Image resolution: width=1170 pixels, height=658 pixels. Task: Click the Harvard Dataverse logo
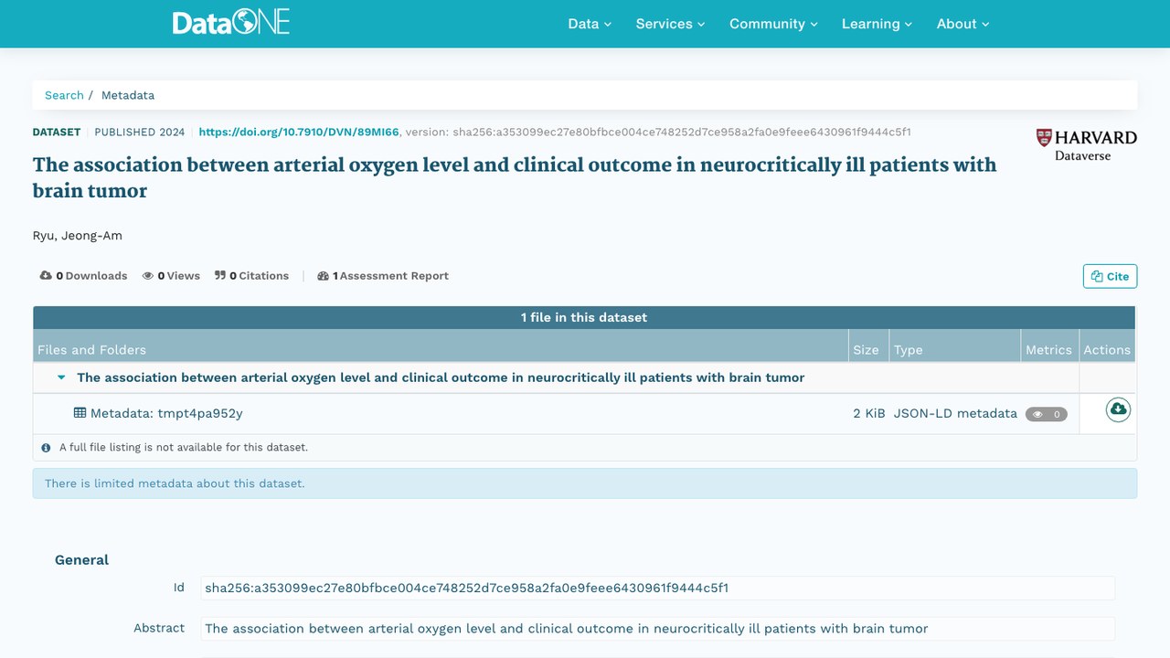coord(1086,145)
